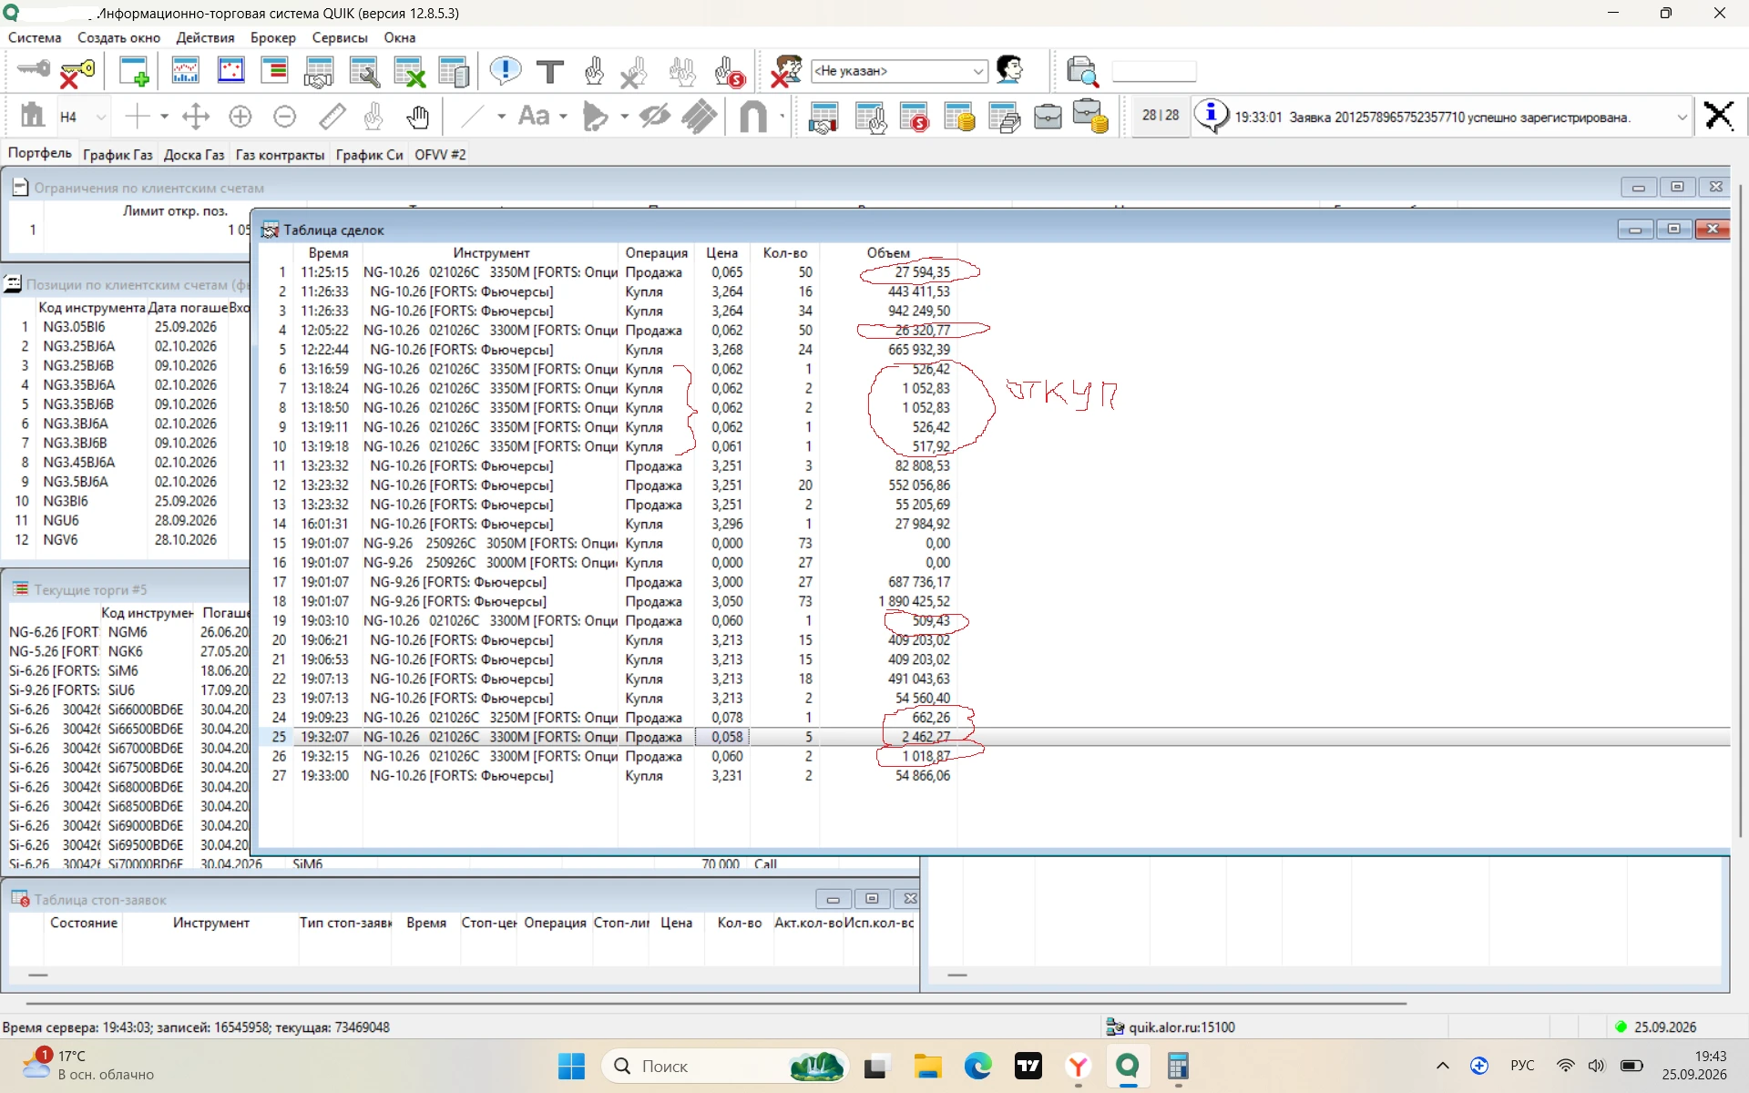Click the print preview magnifier icon
Viewport: 1749px width, 1093px height.
coord(1082,71)
